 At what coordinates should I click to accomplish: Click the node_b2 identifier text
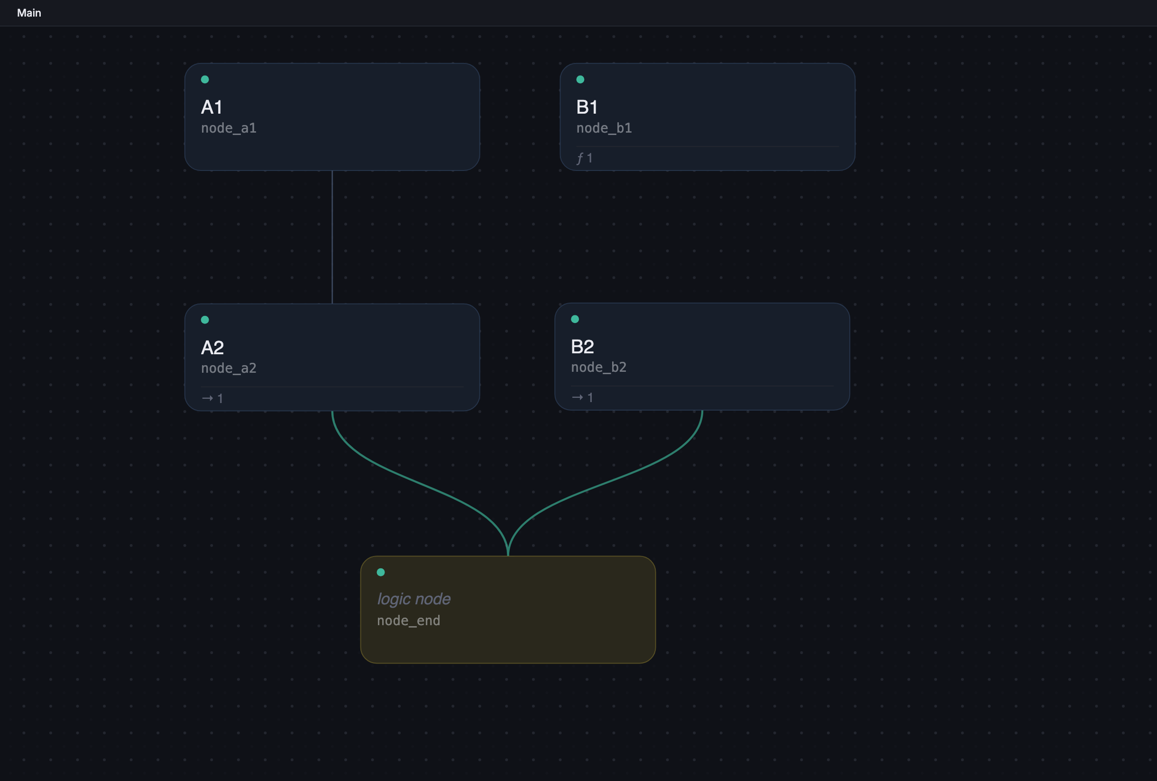(598, 367)
